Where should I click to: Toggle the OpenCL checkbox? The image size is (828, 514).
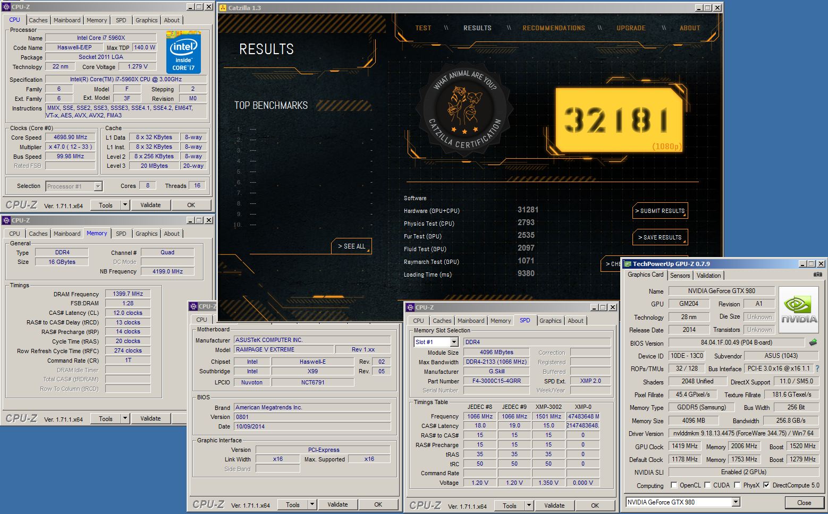coord(674,485)
